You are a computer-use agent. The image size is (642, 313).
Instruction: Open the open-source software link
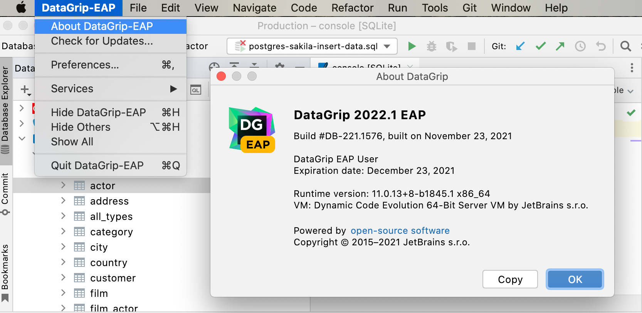pyautogui.click(x=400, y=231)
